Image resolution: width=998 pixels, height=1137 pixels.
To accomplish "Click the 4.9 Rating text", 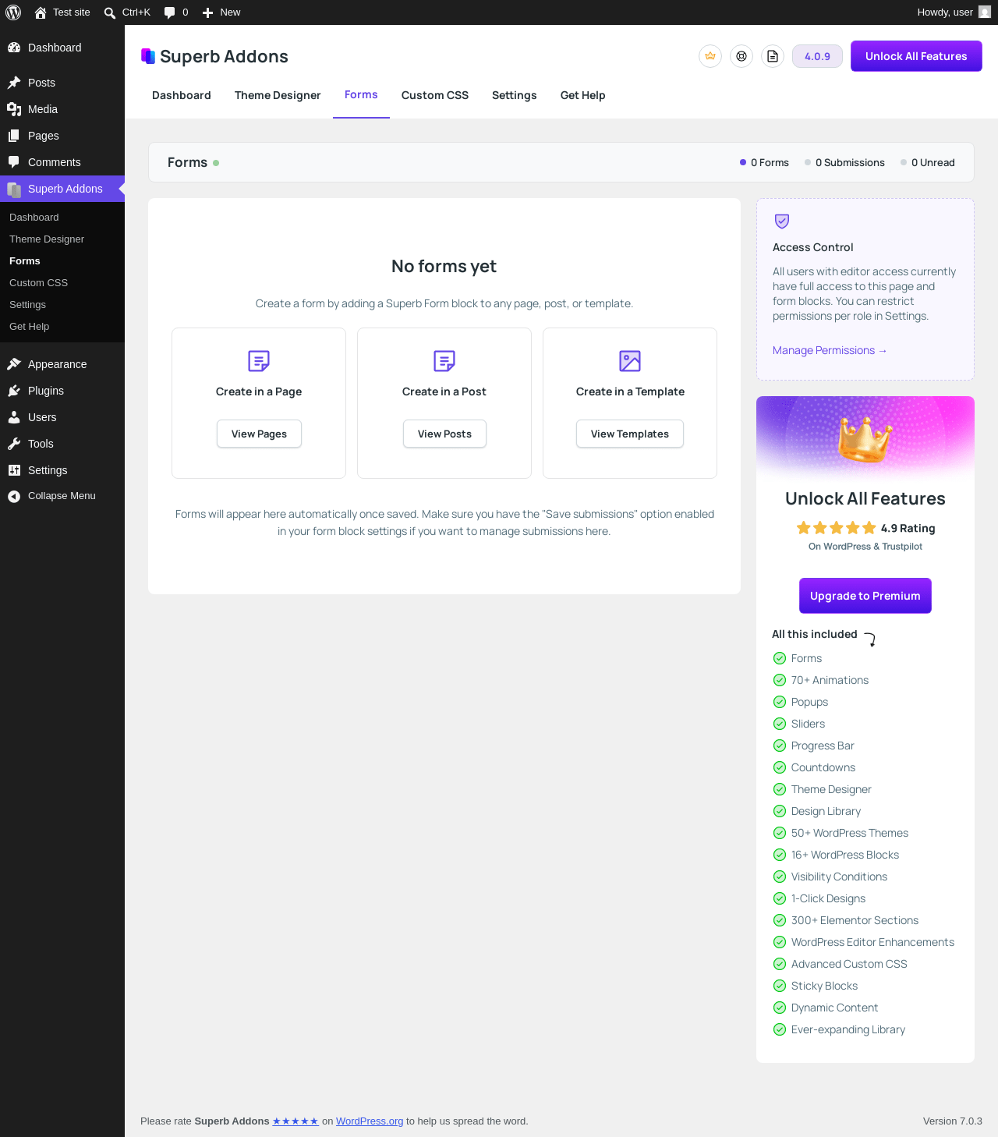I will [x=908, y=529].
